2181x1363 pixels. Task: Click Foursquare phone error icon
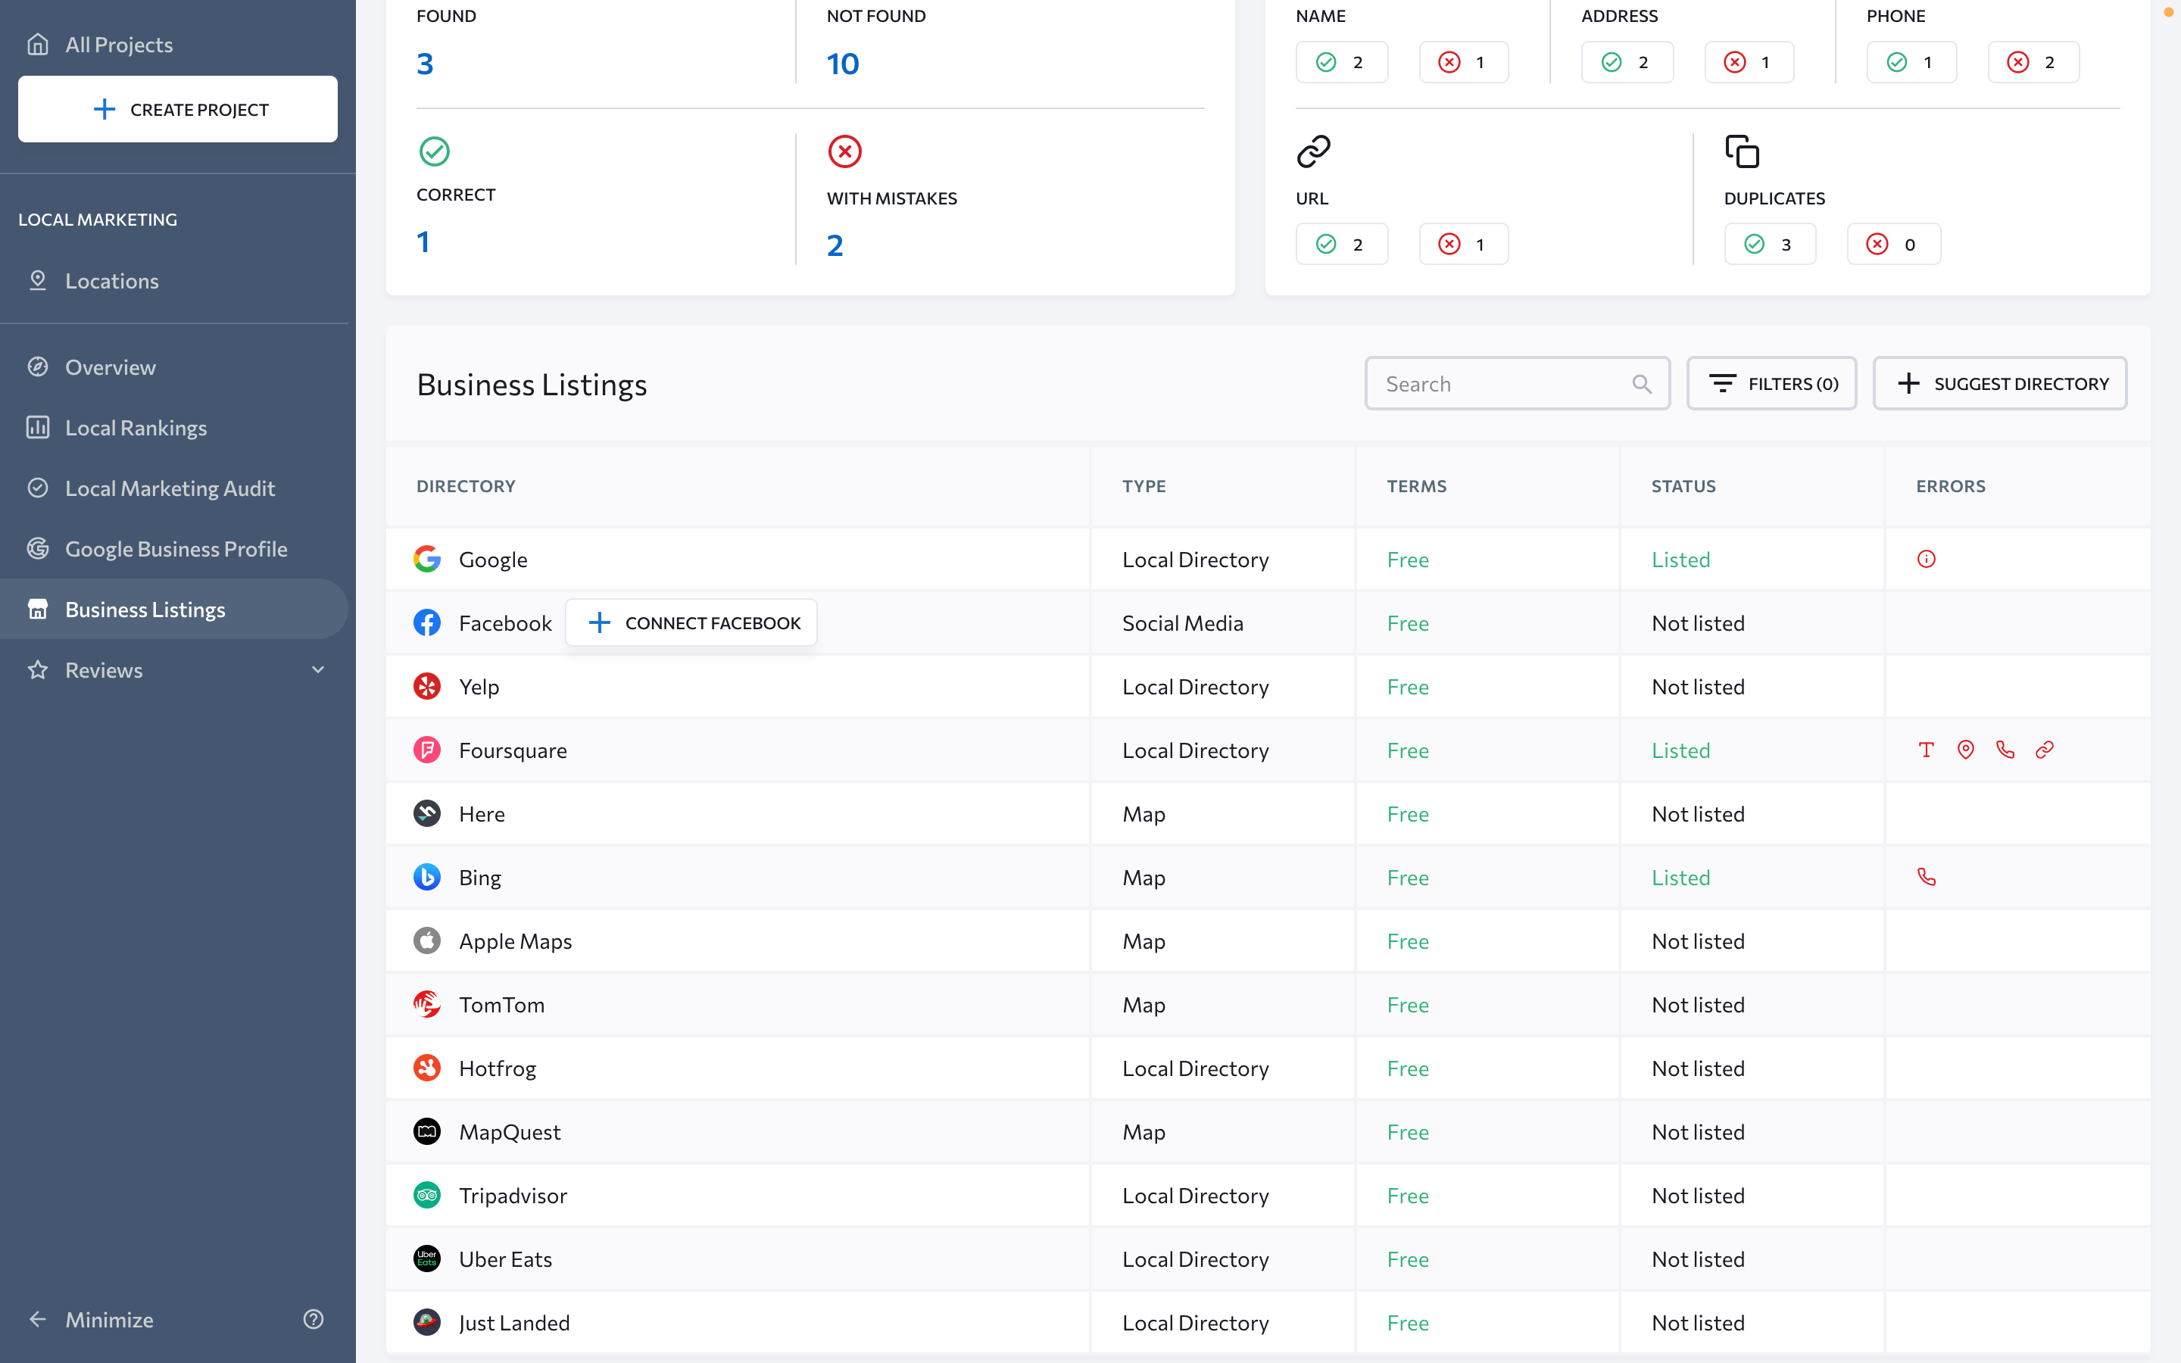click(2005, 750)
